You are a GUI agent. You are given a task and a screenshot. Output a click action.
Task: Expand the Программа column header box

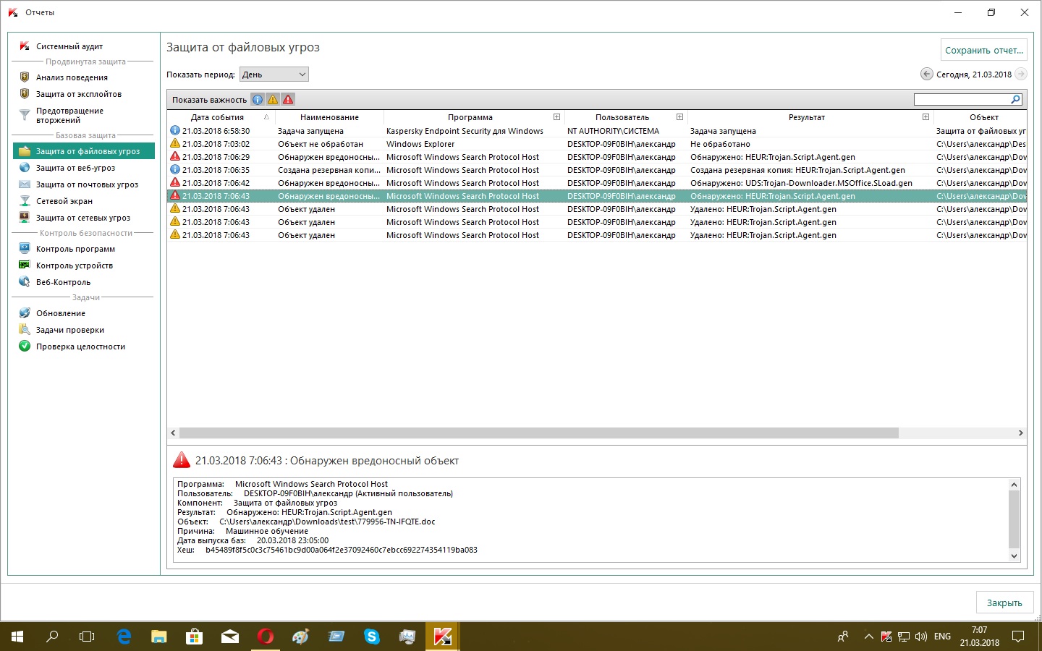(556, 116)
